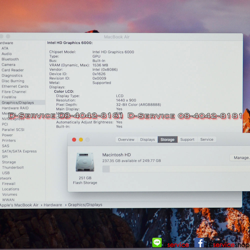Open the Card Reader section
This screenshot has width=250, height=250.
pos(12,70)
